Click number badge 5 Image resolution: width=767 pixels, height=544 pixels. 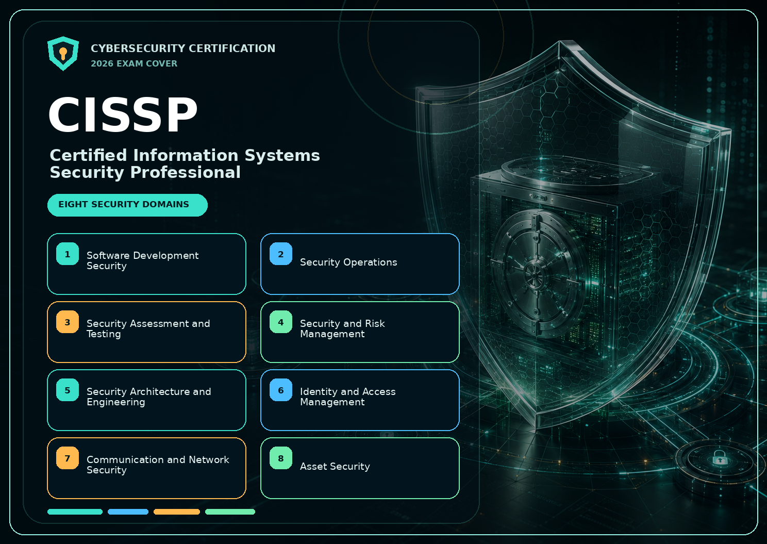68,390
